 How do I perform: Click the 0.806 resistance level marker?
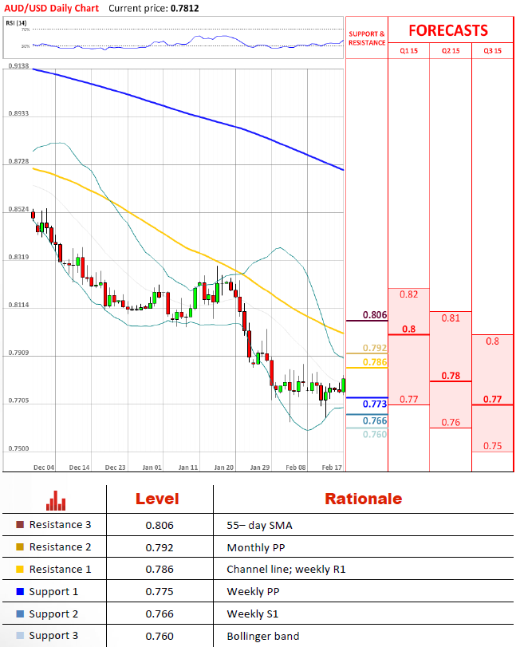[374, 315]
